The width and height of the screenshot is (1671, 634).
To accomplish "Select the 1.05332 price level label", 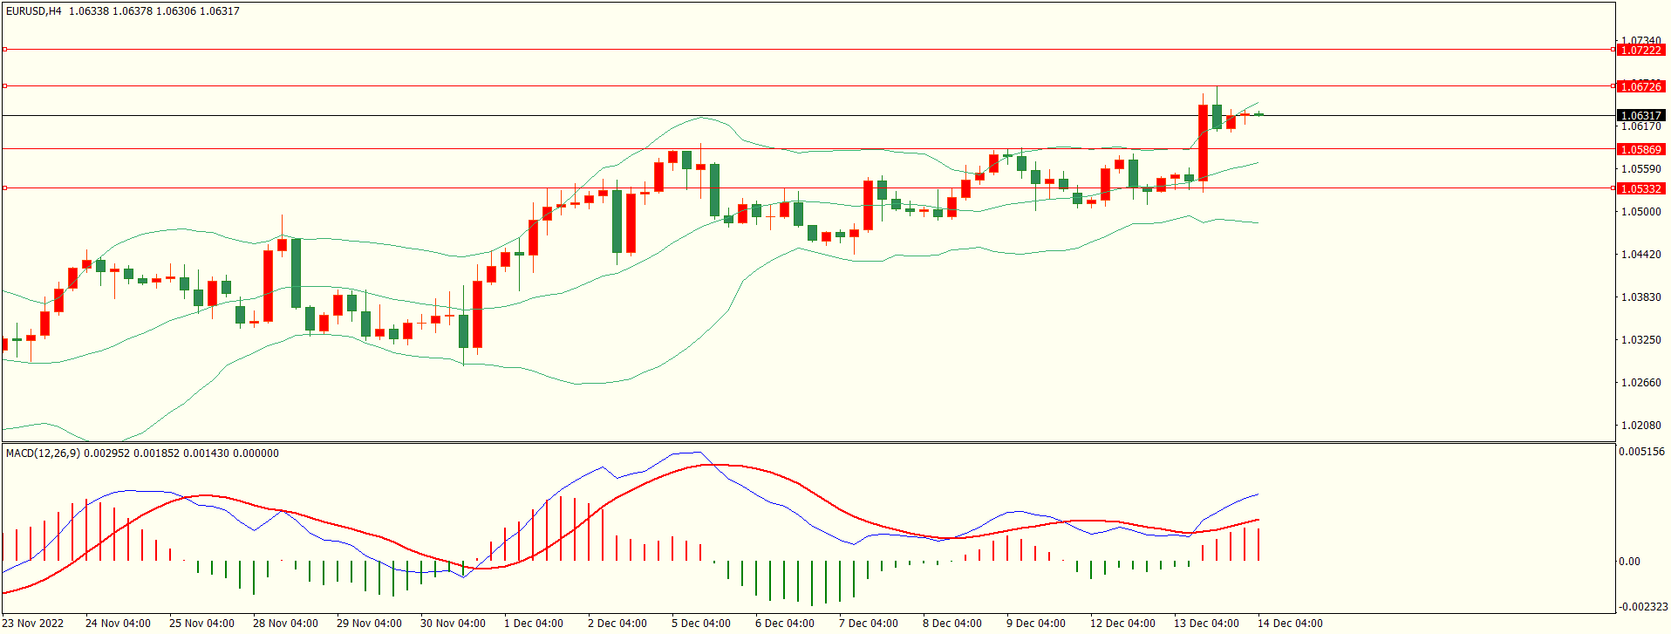I will 1640,188.
